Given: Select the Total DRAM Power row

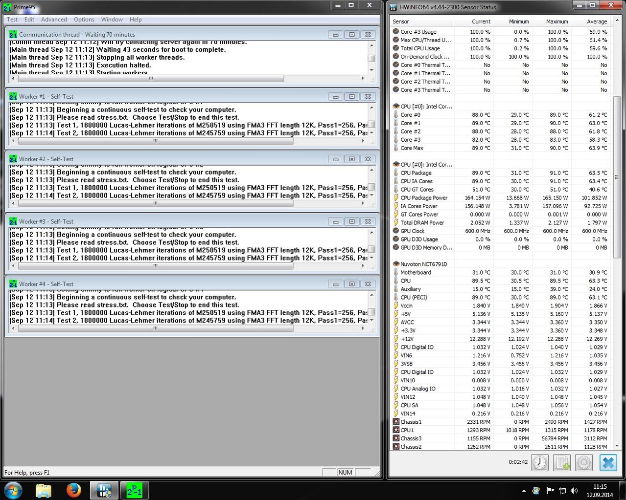Looking at the screenshot, I should click(x=500, y=223).
